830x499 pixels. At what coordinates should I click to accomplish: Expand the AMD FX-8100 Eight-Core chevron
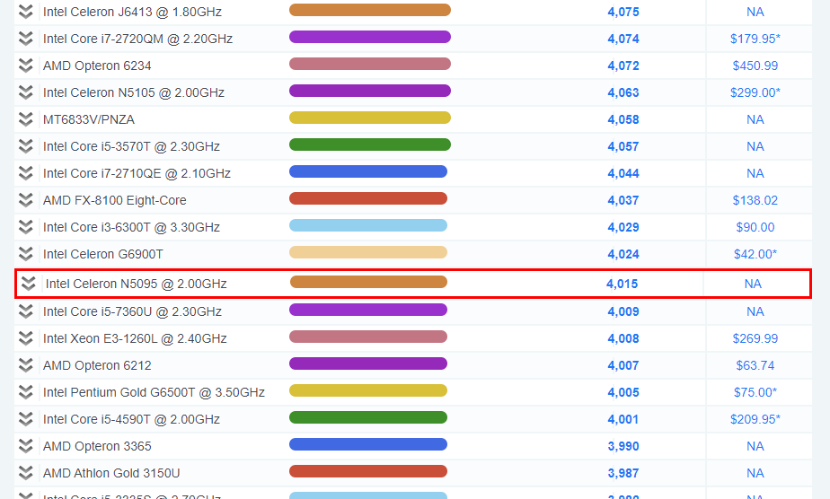coord(25,200)
